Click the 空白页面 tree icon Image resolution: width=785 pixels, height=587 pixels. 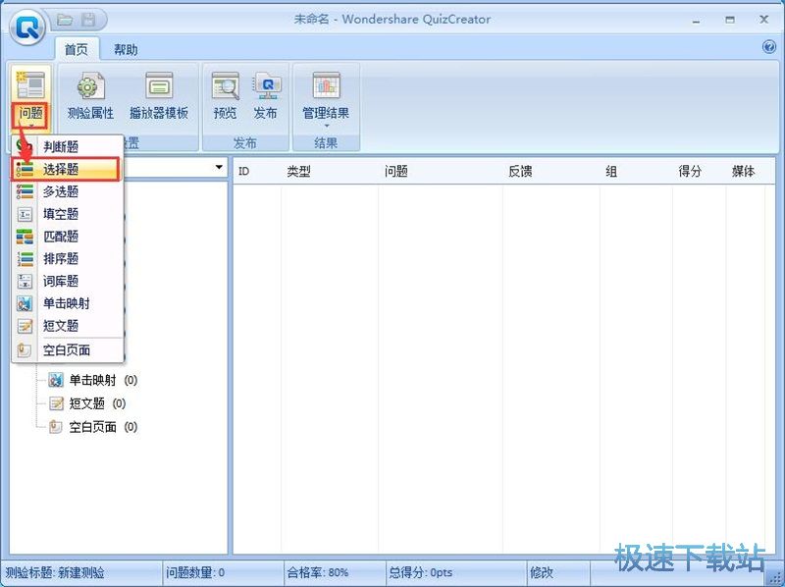tap(56, 427)
